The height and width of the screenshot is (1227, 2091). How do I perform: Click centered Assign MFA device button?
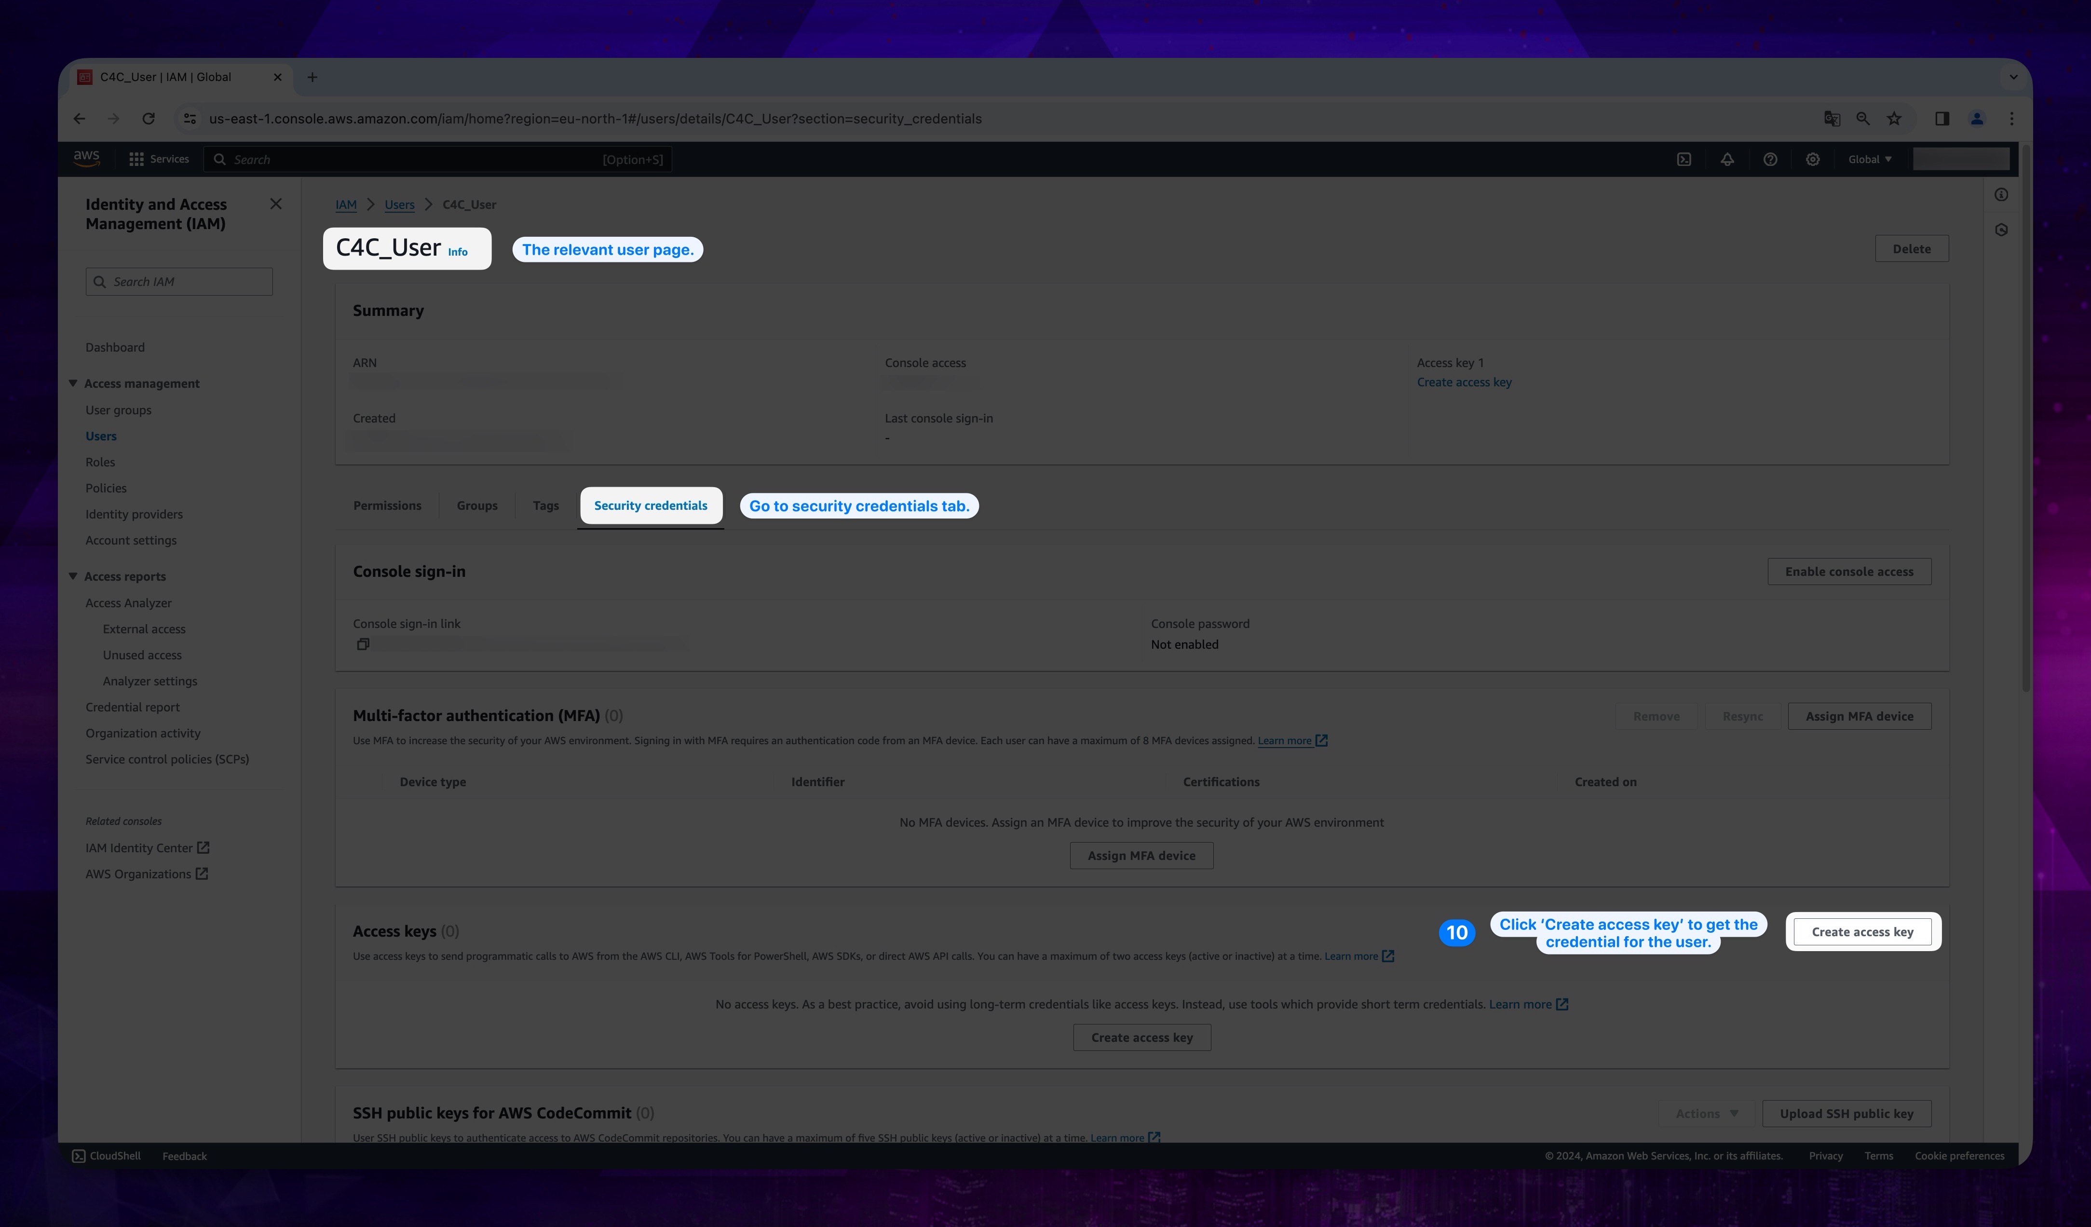point(1142,855)
